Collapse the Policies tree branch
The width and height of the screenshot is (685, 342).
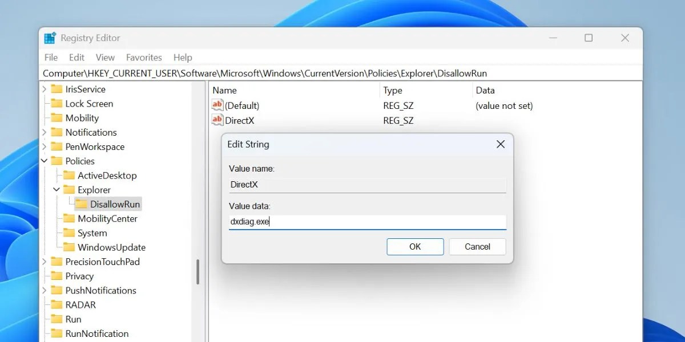pos(45,161)
